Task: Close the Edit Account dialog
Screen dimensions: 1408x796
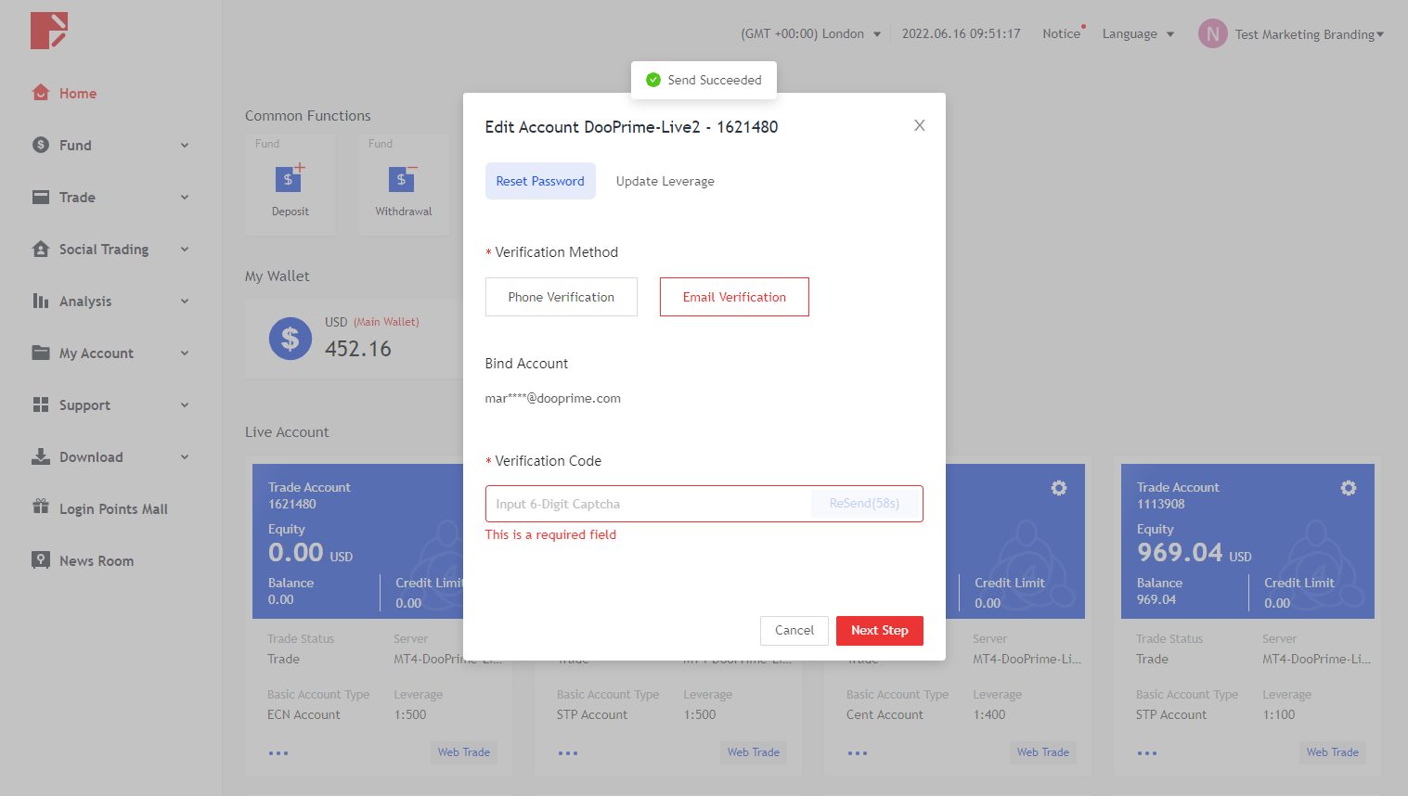Action: pos(919,125)
